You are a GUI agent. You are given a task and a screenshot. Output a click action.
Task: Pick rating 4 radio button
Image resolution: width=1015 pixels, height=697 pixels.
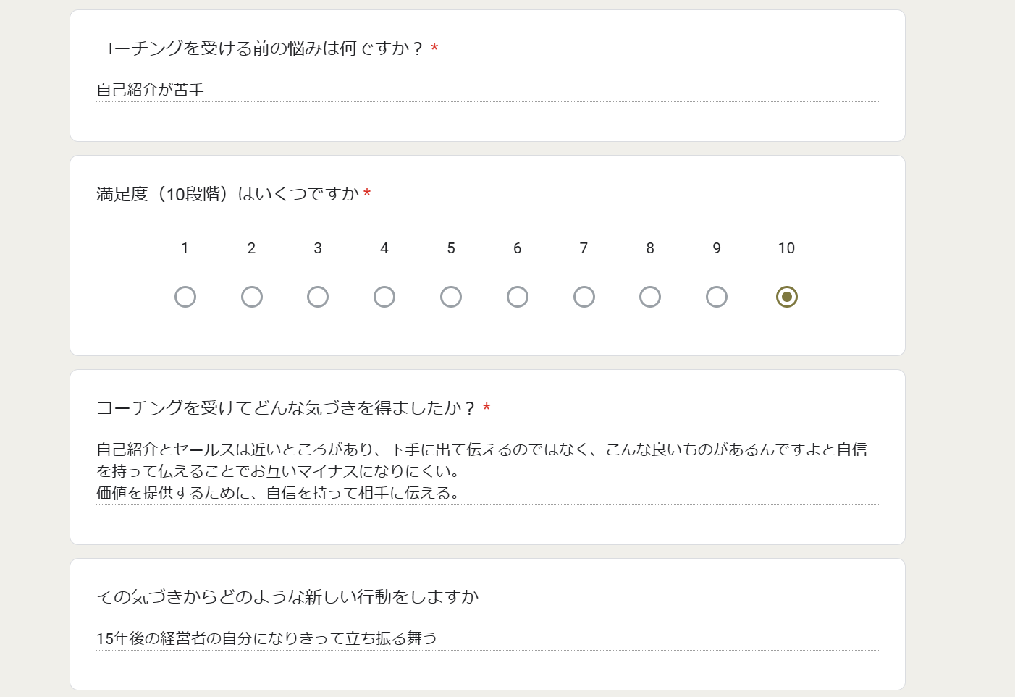[x=384, y=297]
